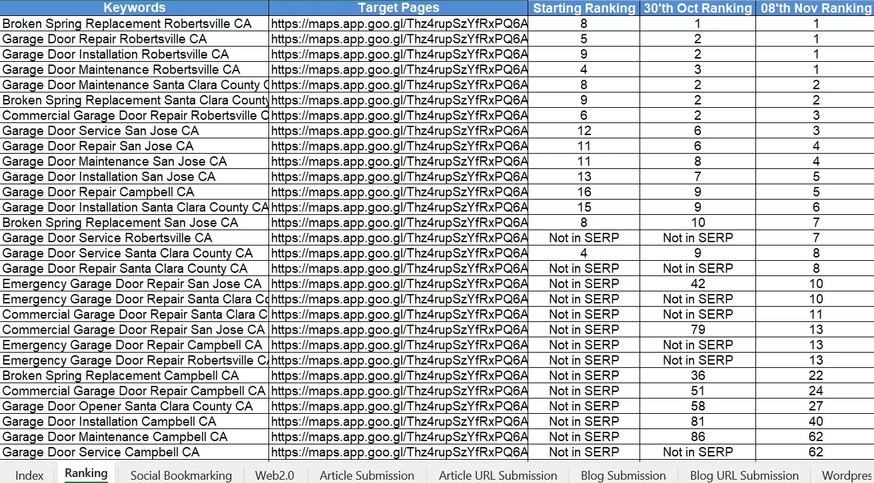Select 08th Nov ranking 11 cell
Viewport: 874px width, 483px height.
(815, 314)
